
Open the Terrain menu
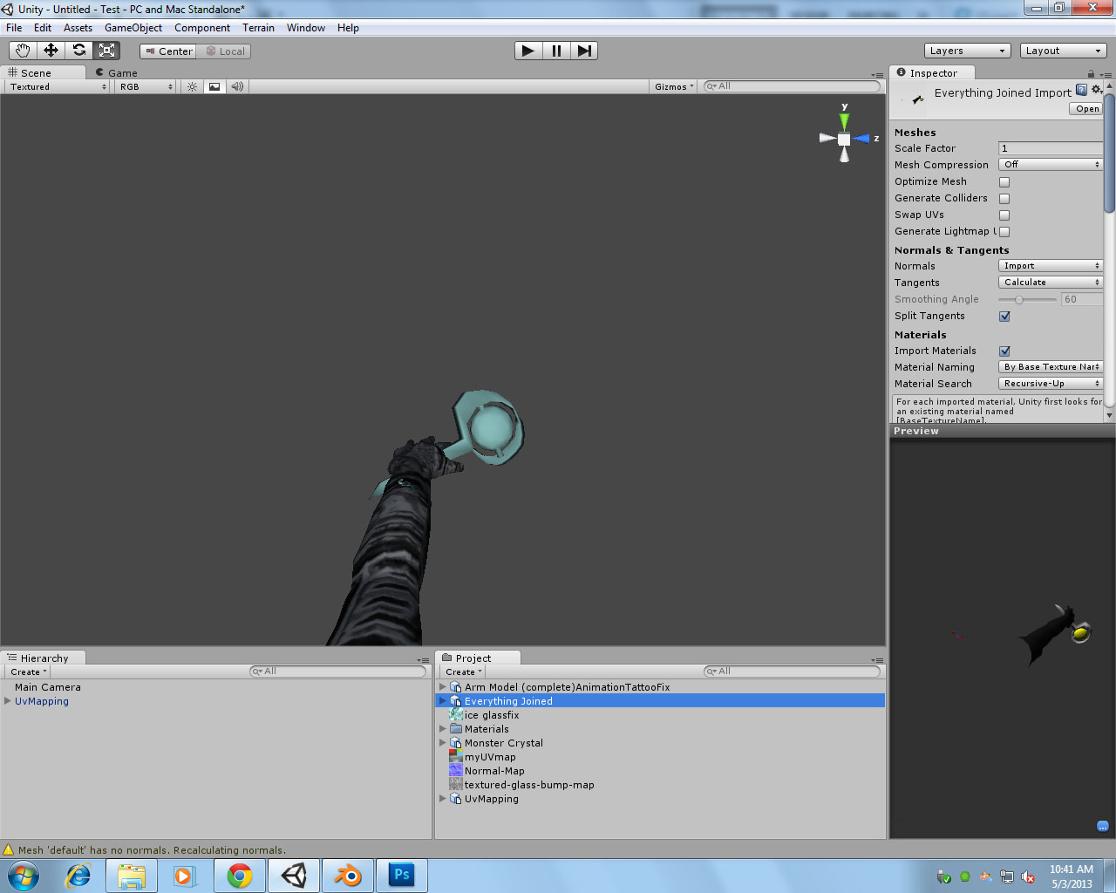point(258,28)
